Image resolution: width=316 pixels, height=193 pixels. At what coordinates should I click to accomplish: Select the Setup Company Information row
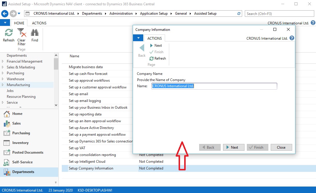tap(91, 168)
